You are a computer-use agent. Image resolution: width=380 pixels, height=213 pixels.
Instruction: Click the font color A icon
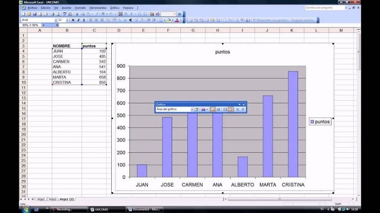(177, 20)
